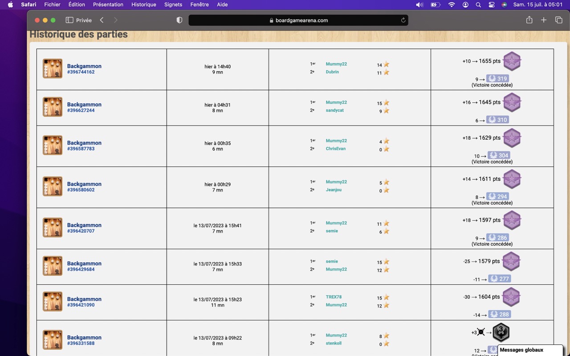Open player profile ChrisEvan
Screen dimensions: 570x356
pos(335,149)
